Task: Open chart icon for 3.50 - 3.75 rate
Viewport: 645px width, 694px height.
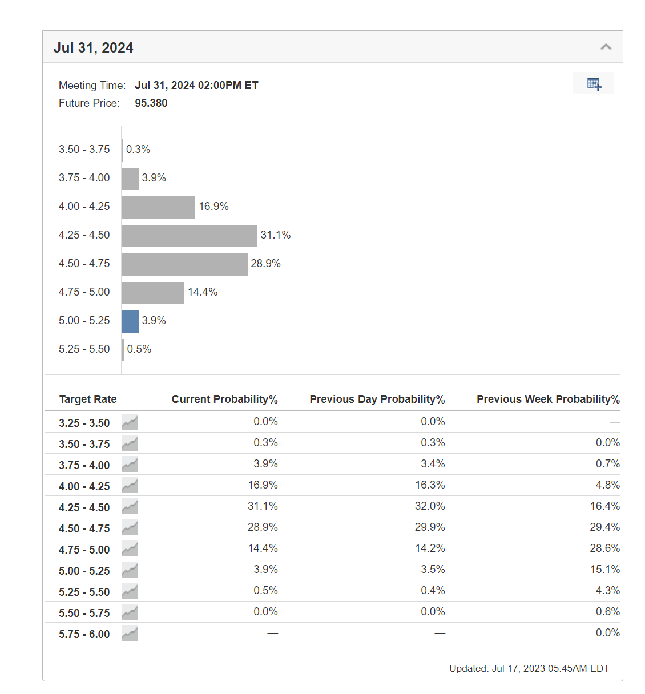Action: (130, 443)
